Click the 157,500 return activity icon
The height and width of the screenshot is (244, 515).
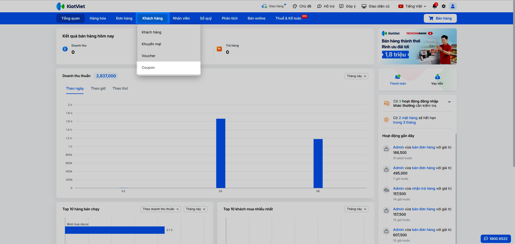(x=386, y=190)
